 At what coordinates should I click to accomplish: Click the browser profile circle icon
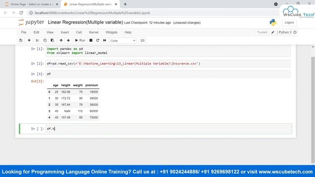(x=276, y=4)
